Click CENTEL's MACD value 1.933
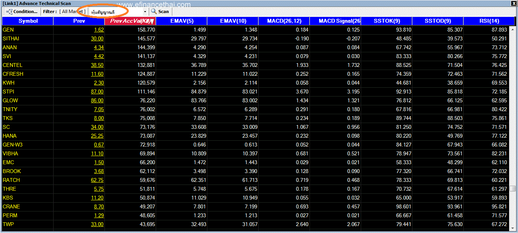Screen dimensions: 518x233 [x=302, y=65]
